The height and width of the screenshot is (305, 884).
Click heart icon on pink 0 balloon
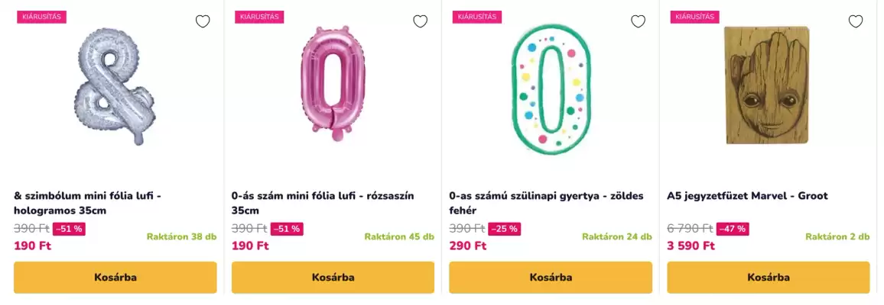(420, 21)
